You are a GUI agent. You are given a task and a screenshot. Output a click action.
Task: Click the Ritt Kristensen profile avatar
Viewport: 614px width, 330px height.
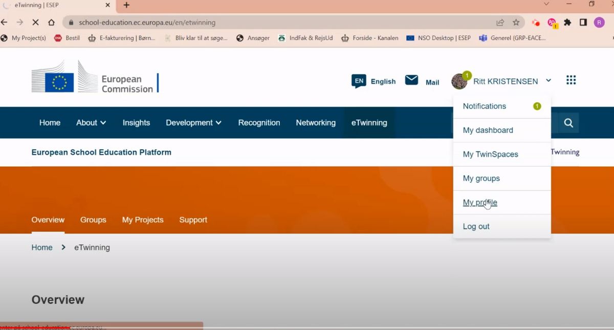tap(459, 81)
